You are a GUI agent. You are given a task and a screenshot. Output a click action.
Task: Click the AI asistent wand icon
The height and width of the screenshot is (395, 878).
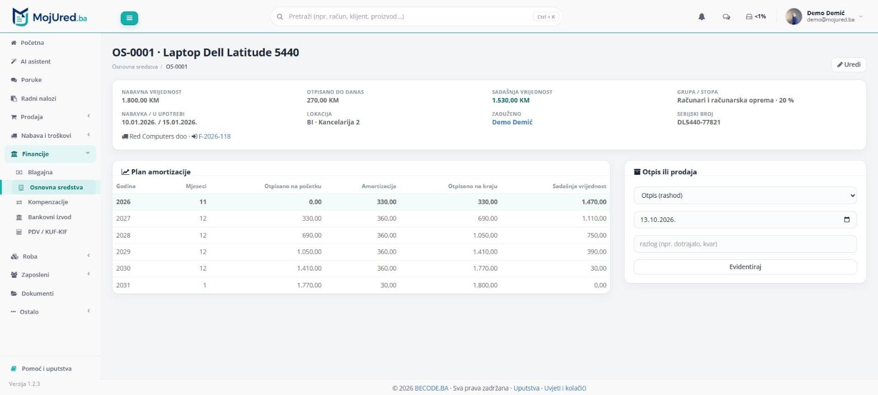[13, 62]
